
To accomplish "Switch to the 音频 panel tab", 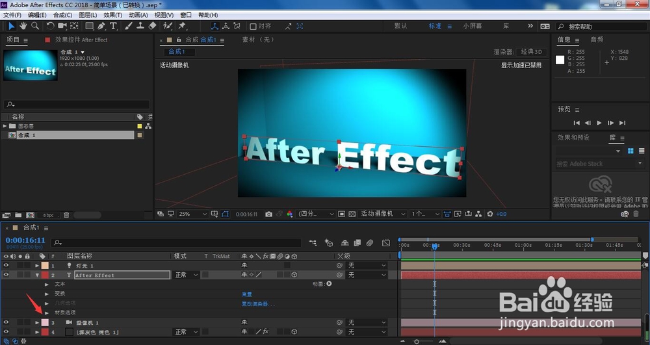I will [597, 40].
